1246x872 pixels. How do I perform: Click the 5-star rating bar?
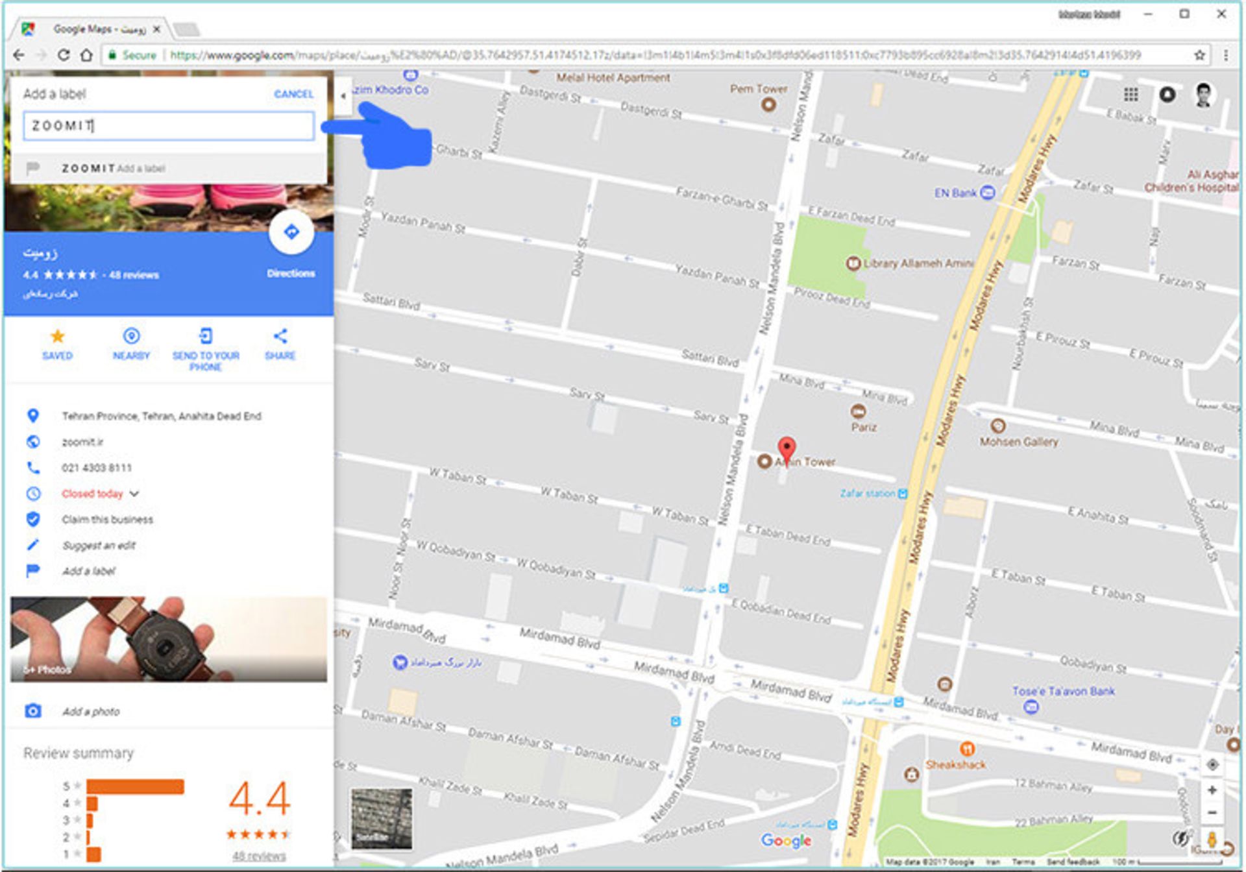point(135,786)
